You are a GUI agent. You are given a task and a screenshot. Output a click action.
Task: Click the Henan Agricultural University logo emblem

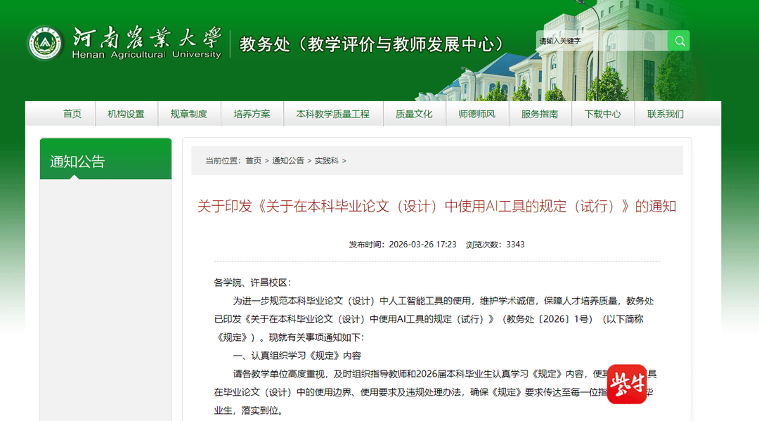coord(45,41)
